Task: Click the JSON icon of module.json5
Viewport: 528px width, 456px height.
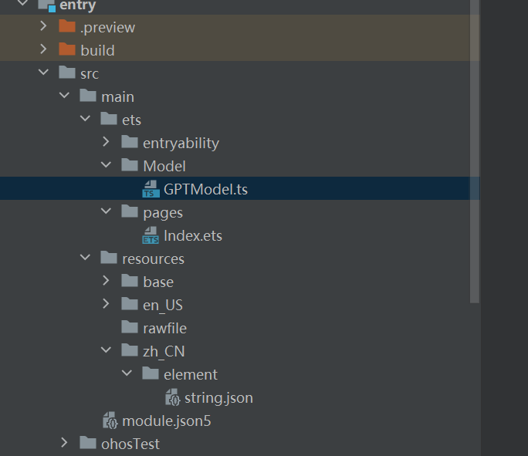Action: tap(110, 421)
